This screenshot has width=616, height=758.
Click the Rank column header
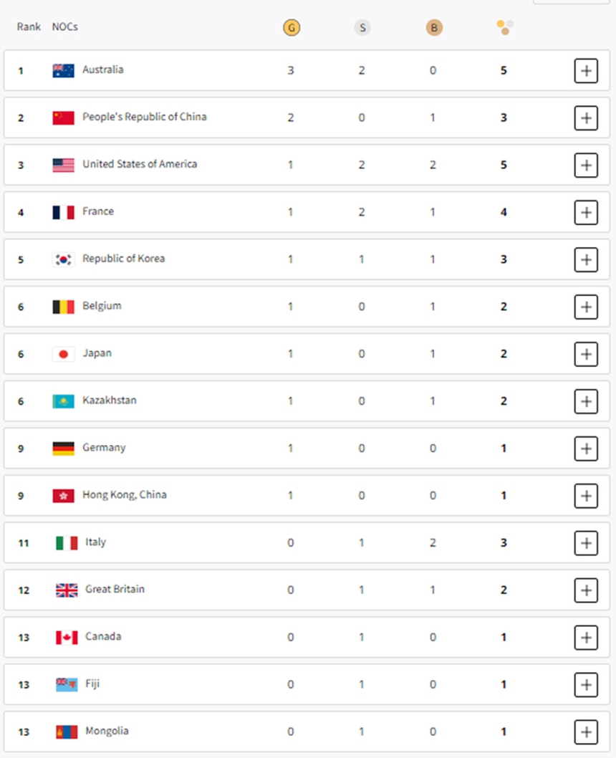point(29,27)
